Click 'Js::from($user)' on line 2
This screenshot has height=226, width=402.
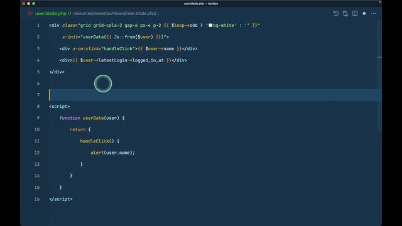click(x=133, y=37)
